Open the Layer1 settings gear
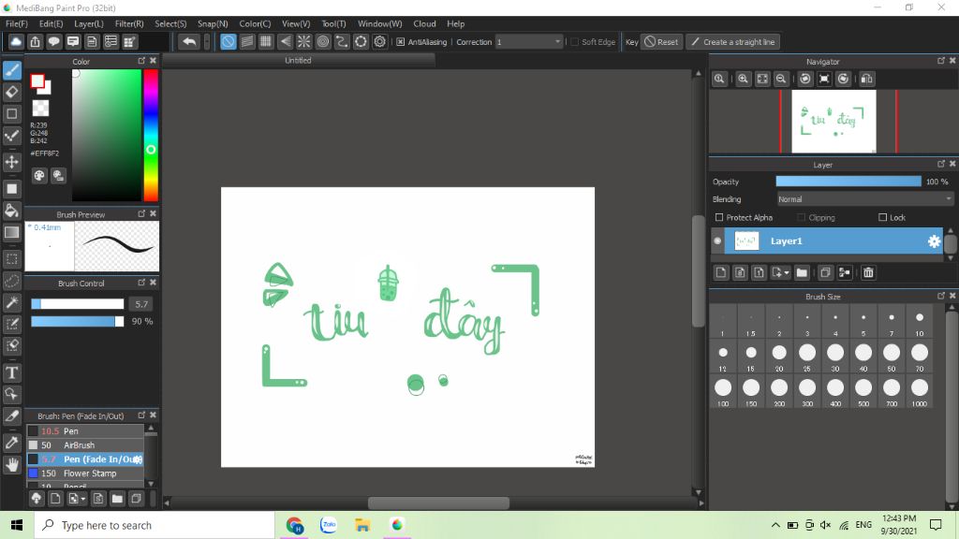959x539 pixels. pyautogui.click(x=934, y=241)
